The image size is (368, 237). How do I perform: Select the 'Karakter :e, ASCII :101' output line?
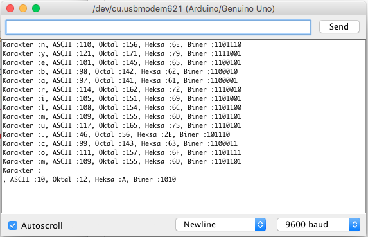[122, 62]
